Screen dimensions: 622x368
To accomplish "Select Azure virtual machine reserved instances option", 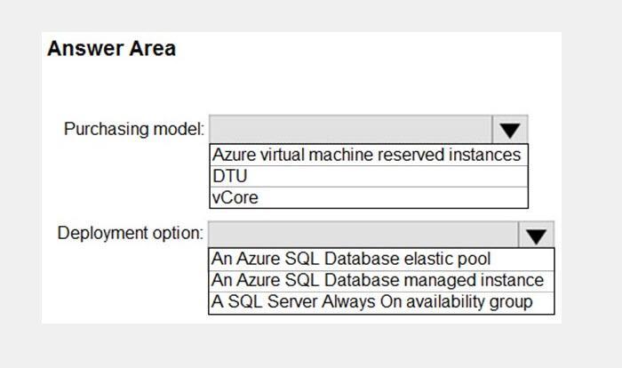I will tap(369, 155).
